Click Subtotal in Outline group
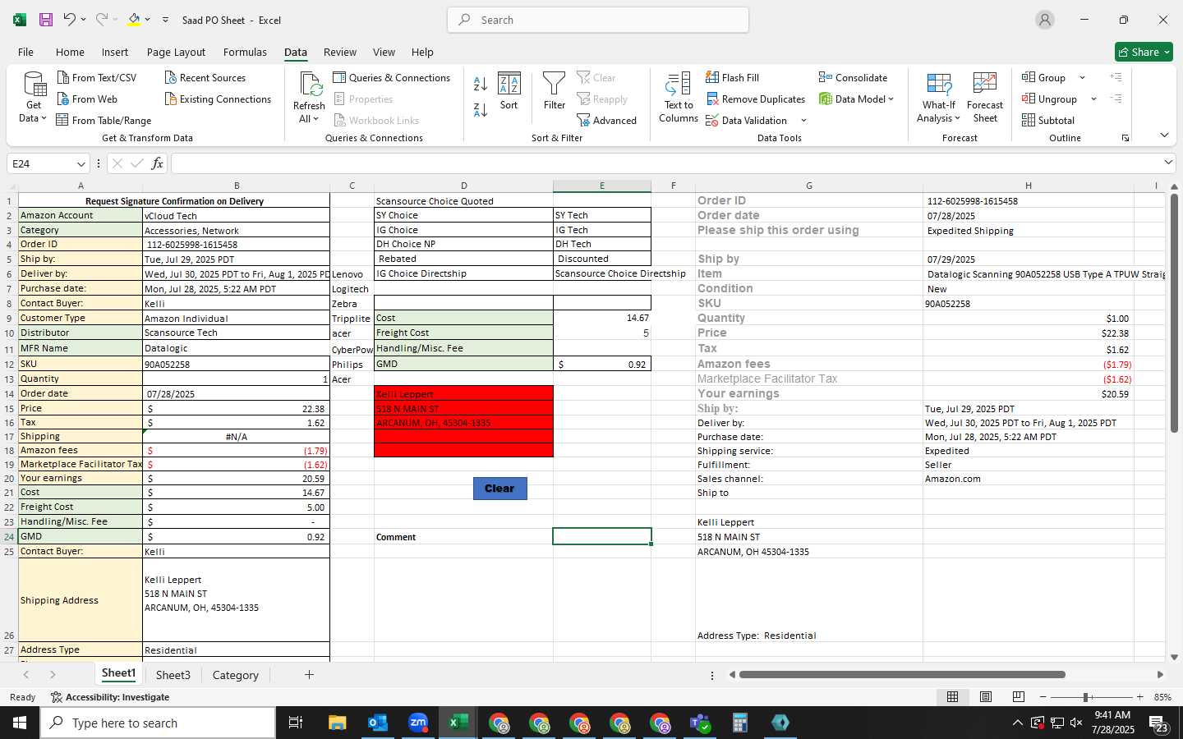 point(1047,121)
